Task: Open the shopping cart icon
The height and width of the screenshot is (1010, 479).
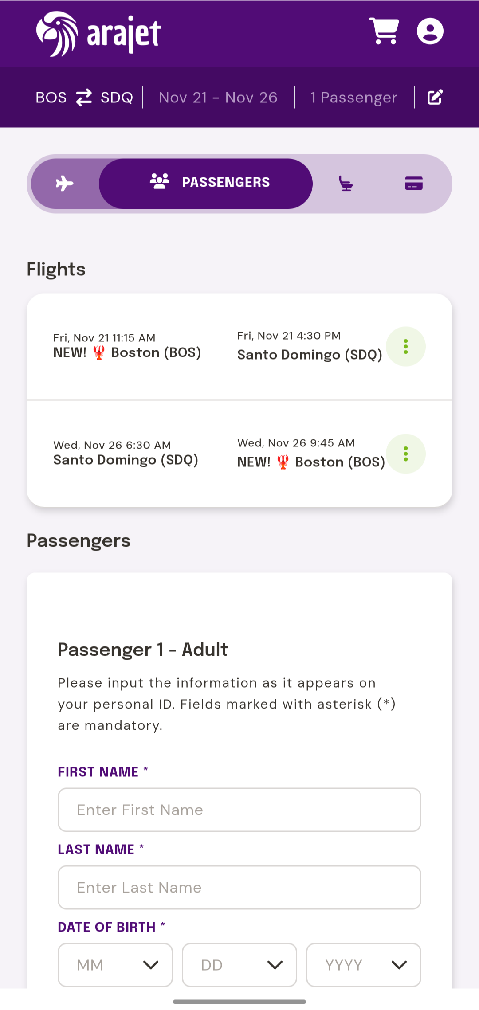Action: (x=384, y=31)
